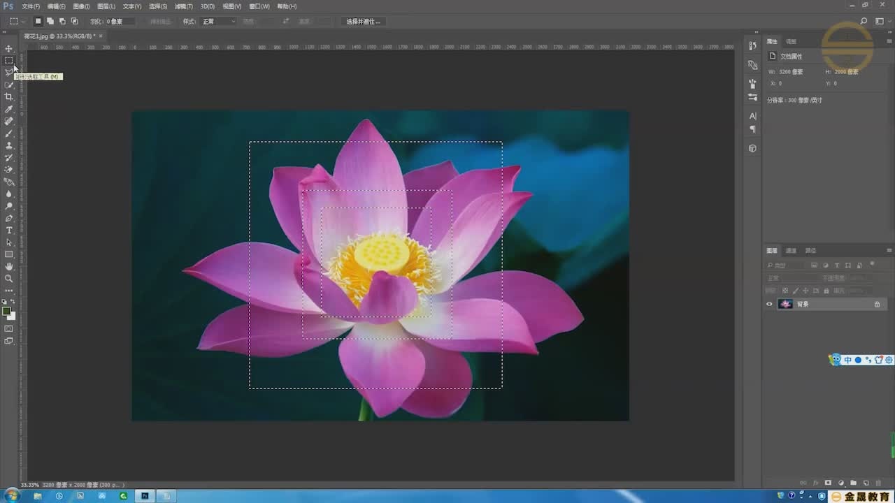Filter layers by type layers
Viewport: 895px width, 503px height.
(837, 265)
